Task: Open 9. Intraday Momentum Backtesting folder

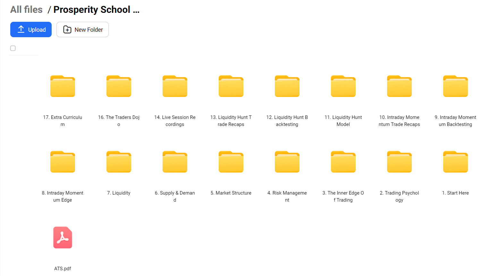Action: point(455,86)
